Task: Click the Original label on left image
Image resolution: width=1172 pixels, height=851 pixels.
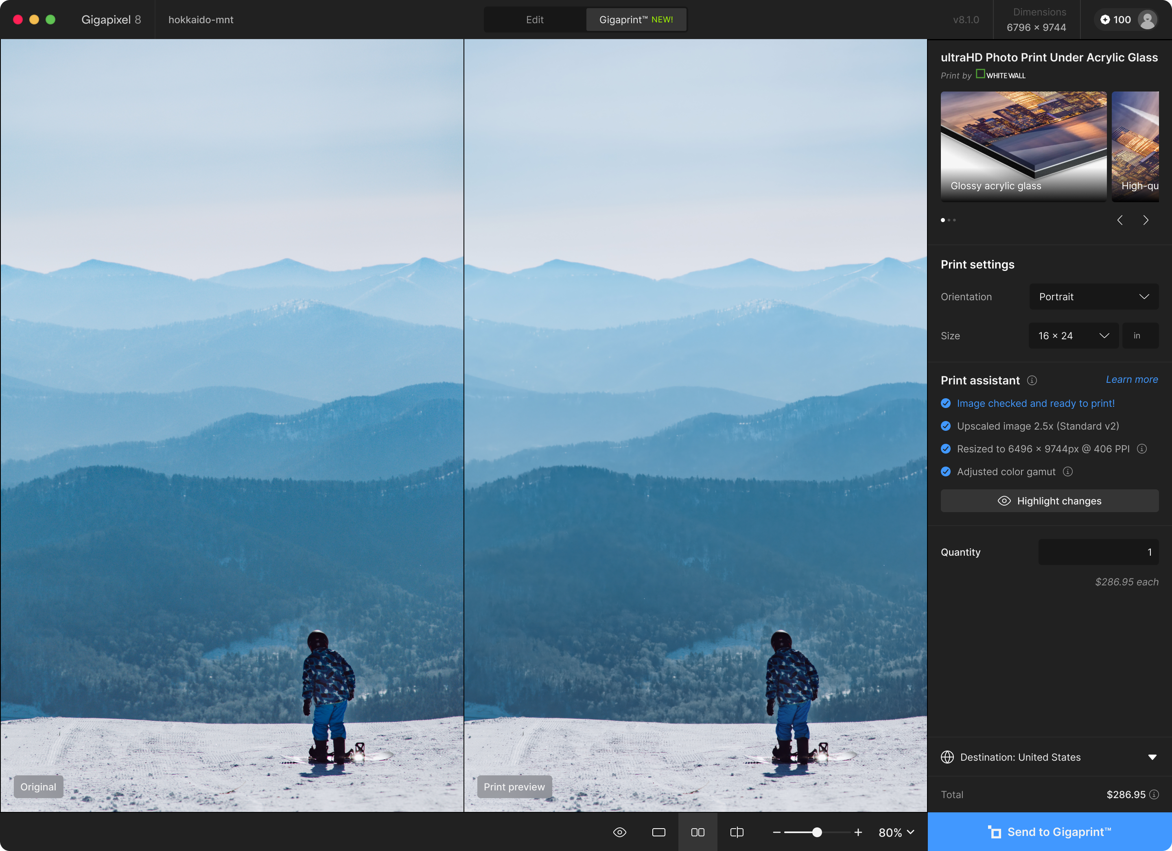Action: coord(38,787)
